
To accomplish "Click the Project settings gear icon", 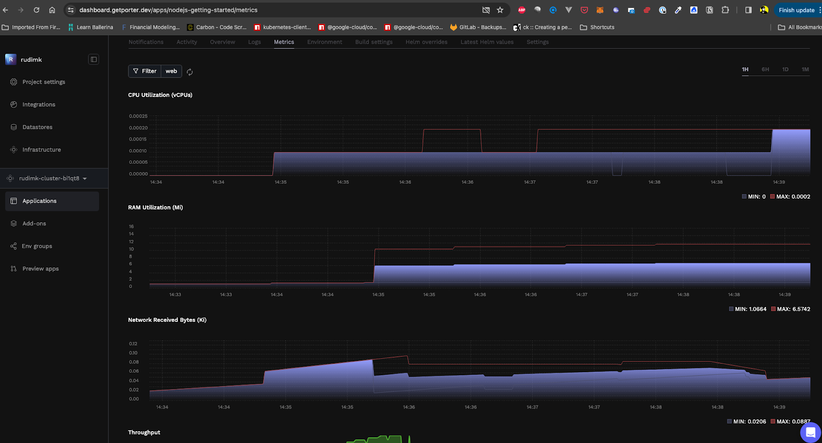I will 14,82.
